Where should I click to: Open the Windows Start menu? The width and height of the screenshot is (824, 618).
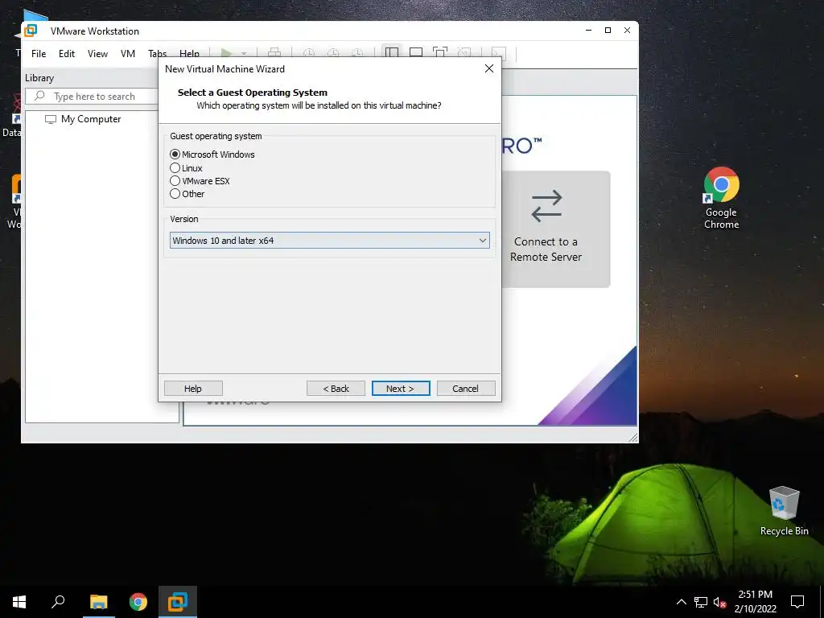(19, 602)
